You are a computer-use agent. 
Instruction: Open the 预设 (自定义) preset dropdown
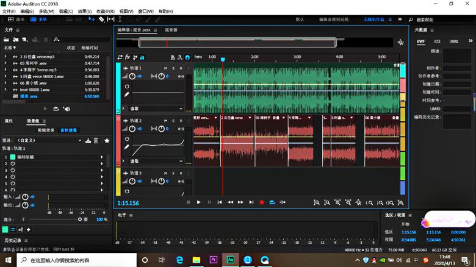49,141
